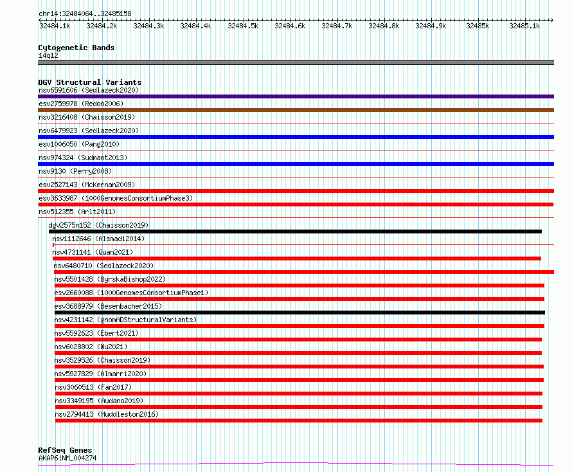Screen dimensions: 572x472
Task: Click the red bar for nsv5501428
Action: tap(299, 286)
